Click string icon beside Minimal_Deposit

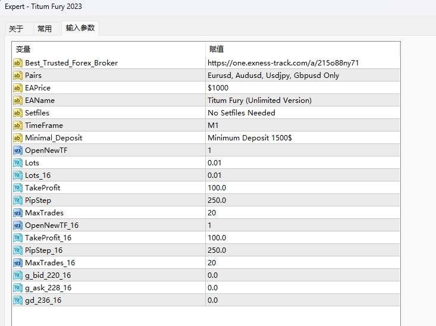17,138
